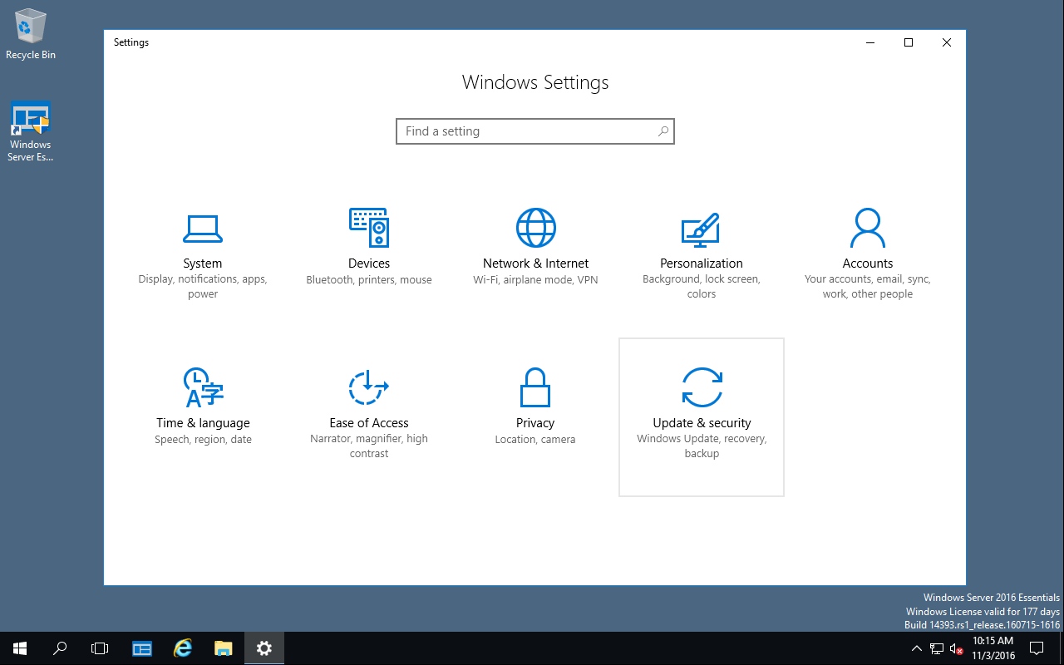
Task: Click 'Bluetooth, printers, mouse' description
Action: pyautogui.click(x=369, y=280)
